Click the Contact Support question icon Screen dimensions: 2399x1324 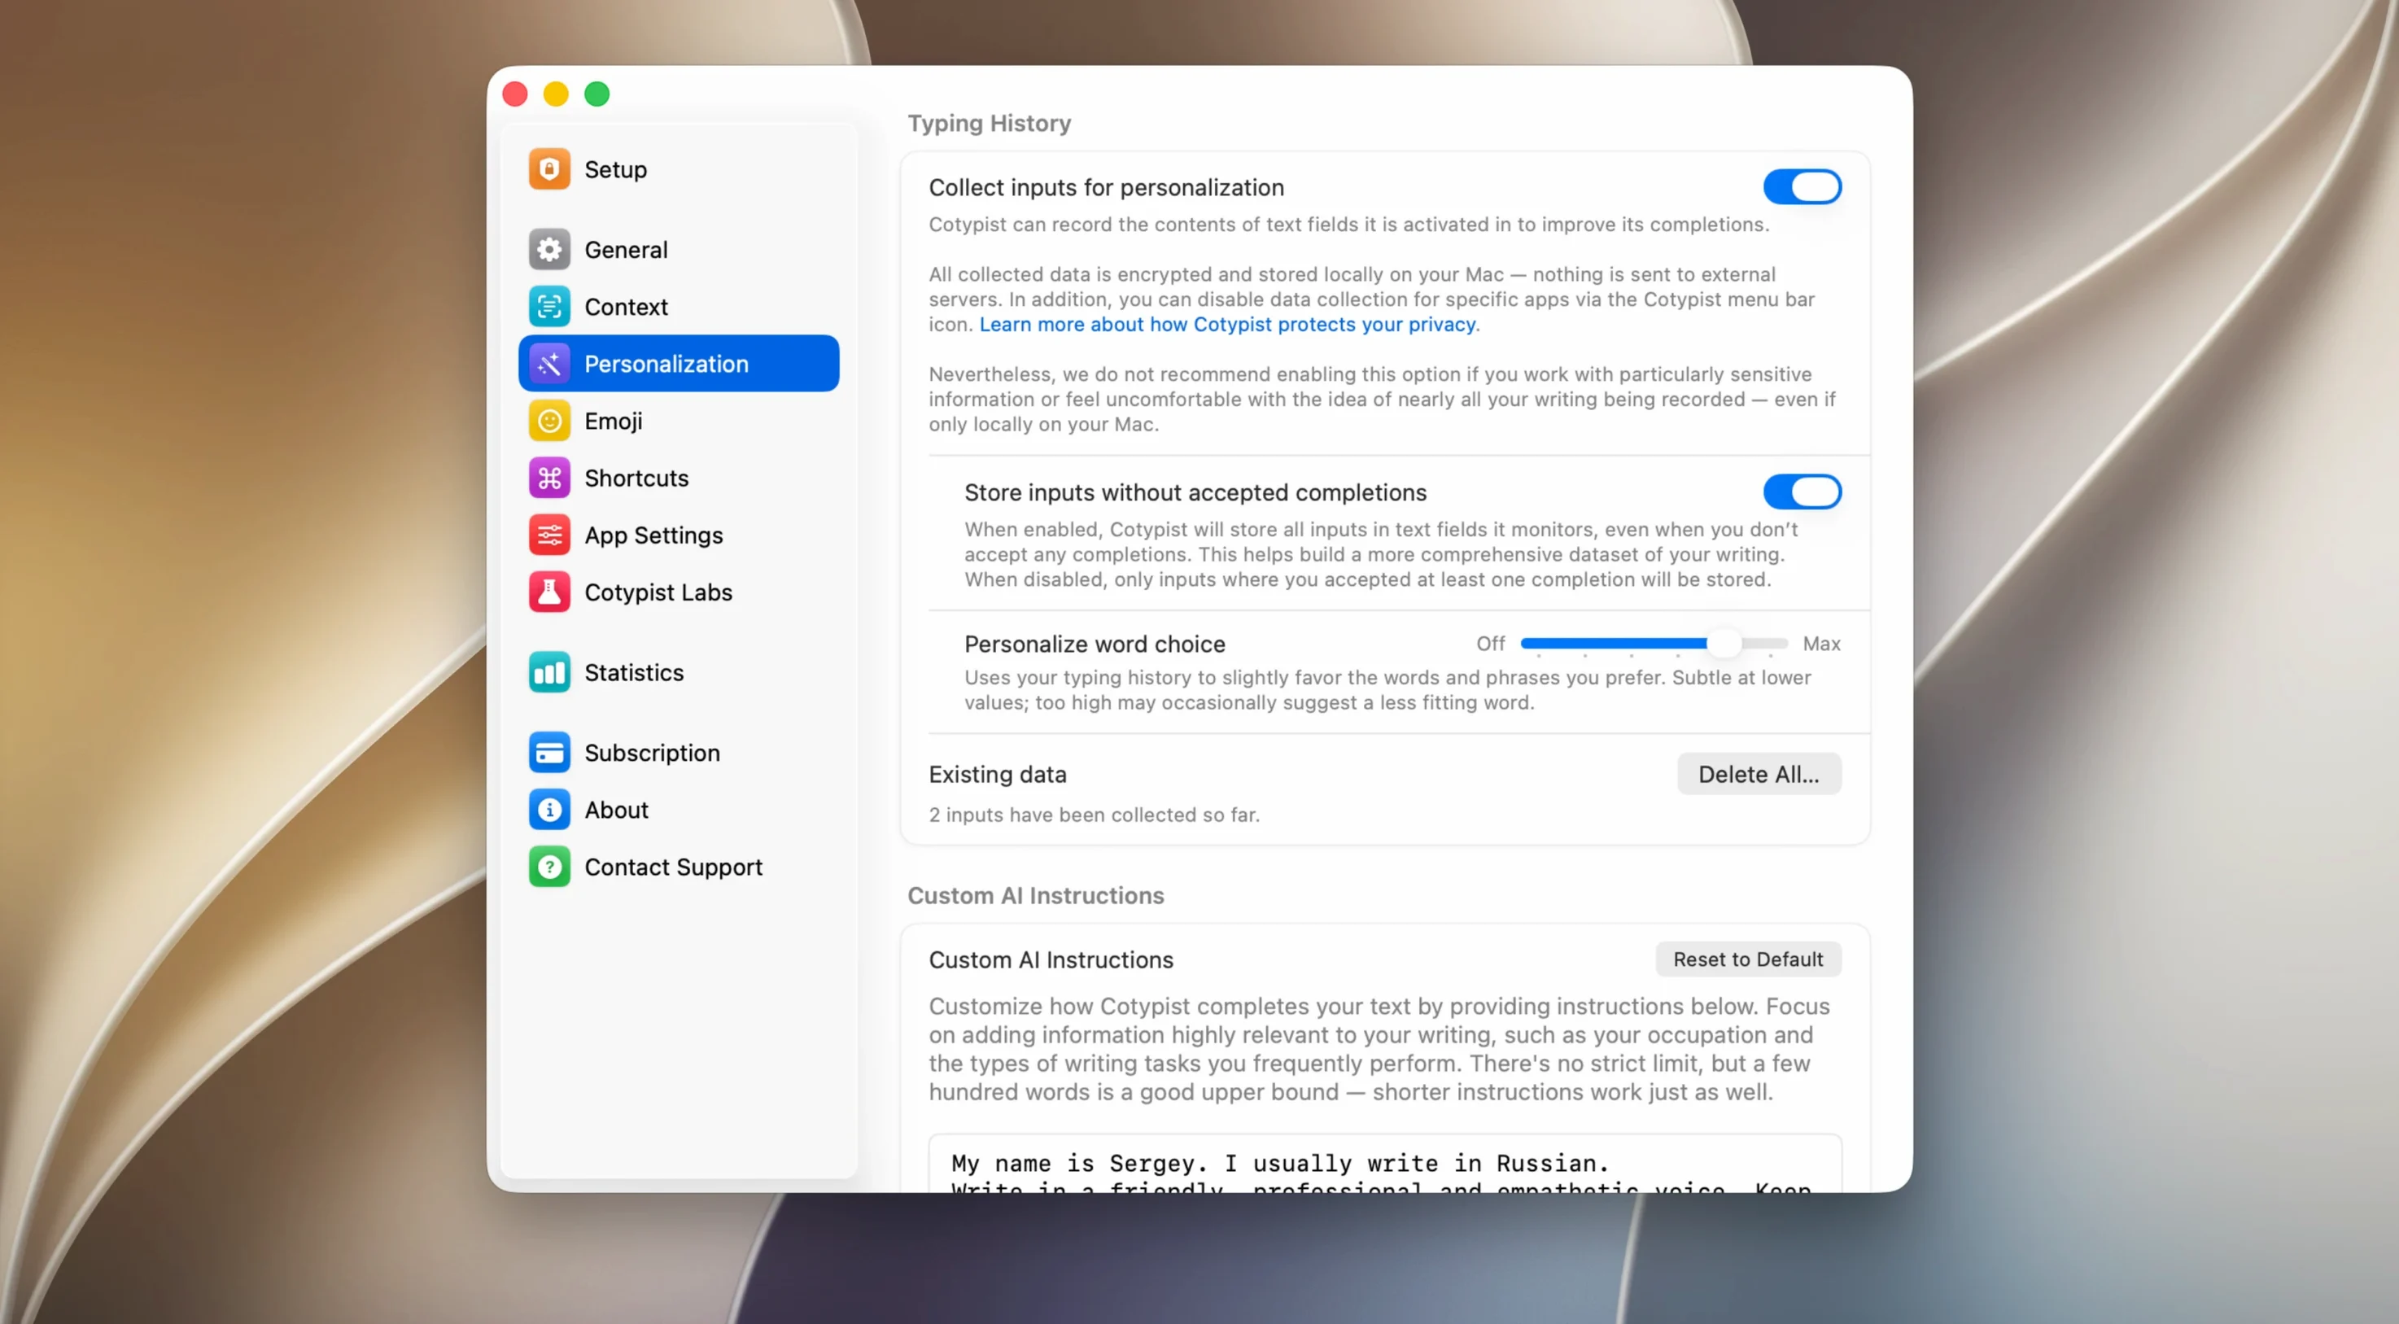pos(549,867)
